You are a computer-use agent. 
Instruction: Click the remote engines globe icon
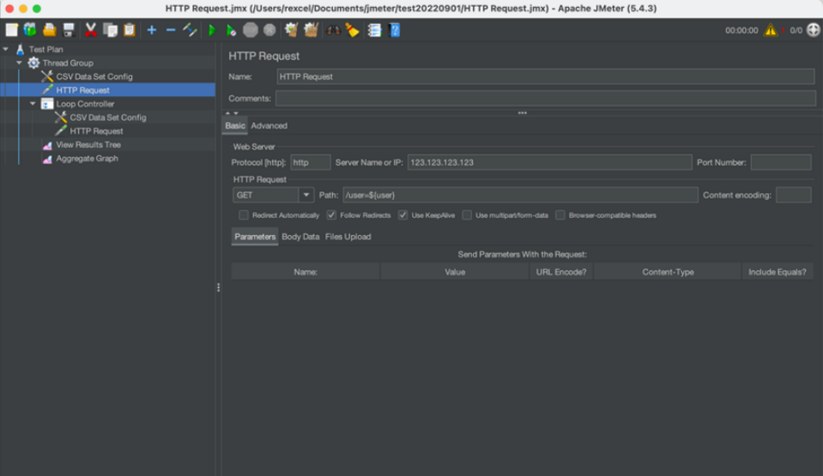tap(813, 30)
